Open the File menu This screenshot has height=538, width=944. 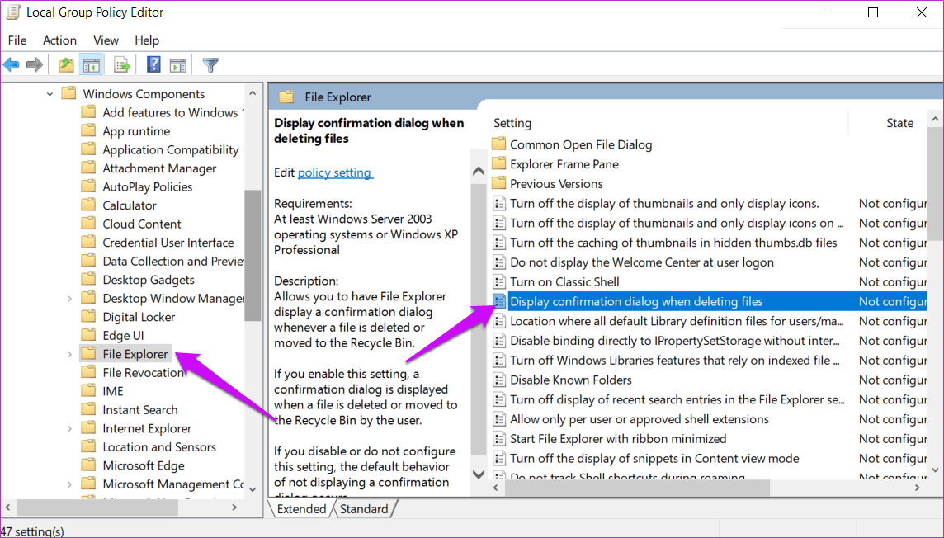click(x=17, y=40)
